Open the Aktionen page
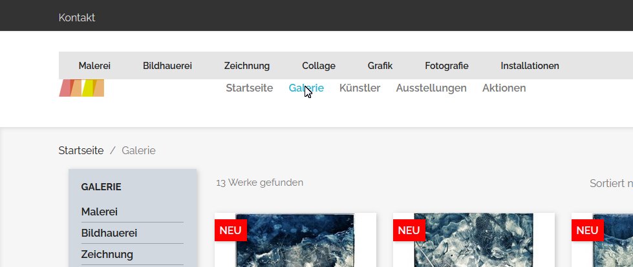The image size is (633, 267). pos(504,88)
